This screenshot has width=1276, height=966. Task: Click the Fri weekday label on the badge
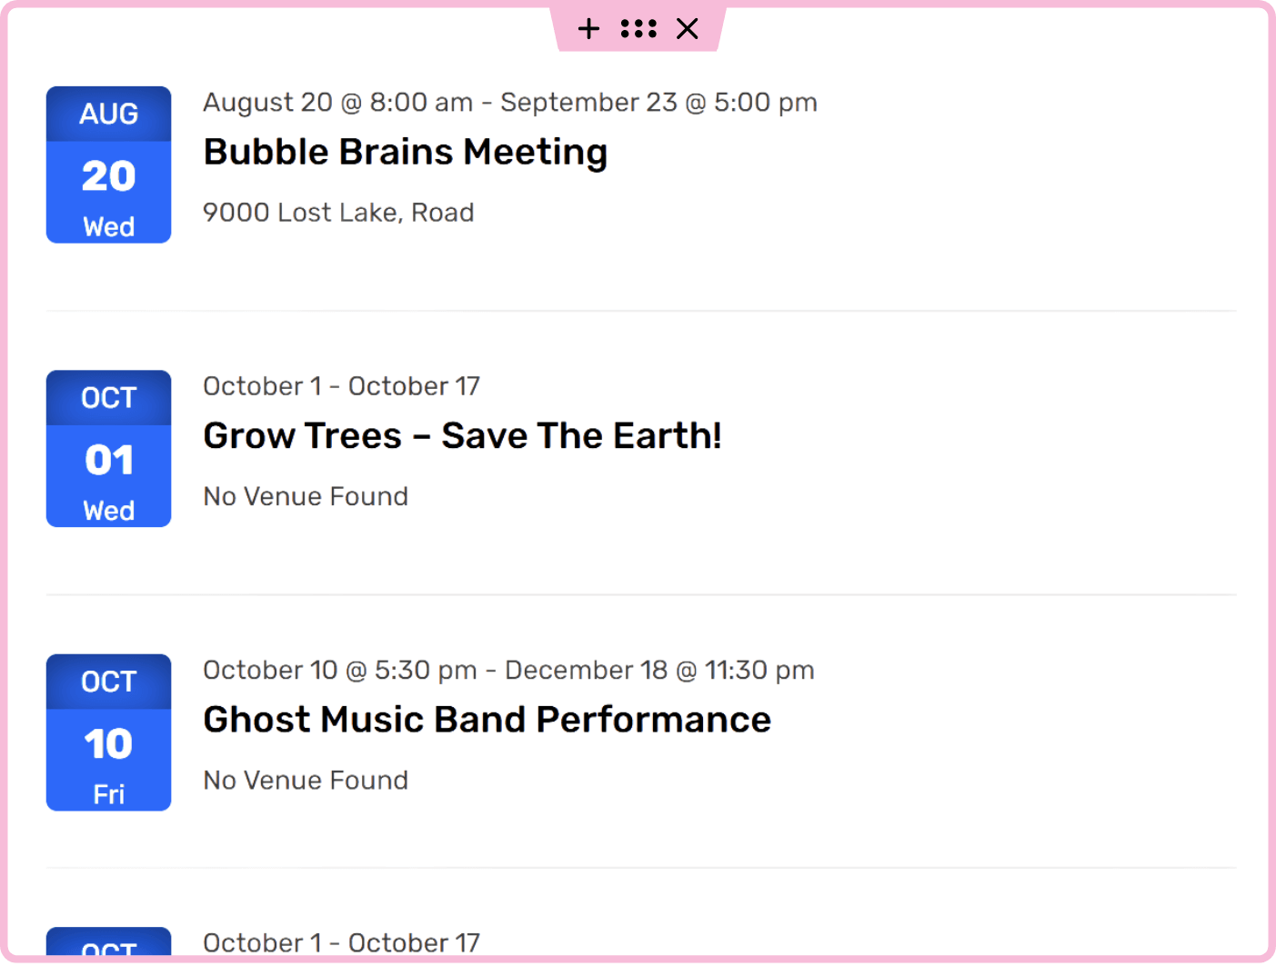click(108, 794)
